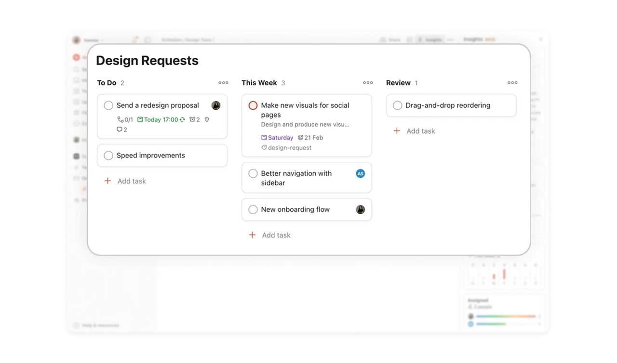Complete the Make new visuals for social pages task

pos(253,105)
